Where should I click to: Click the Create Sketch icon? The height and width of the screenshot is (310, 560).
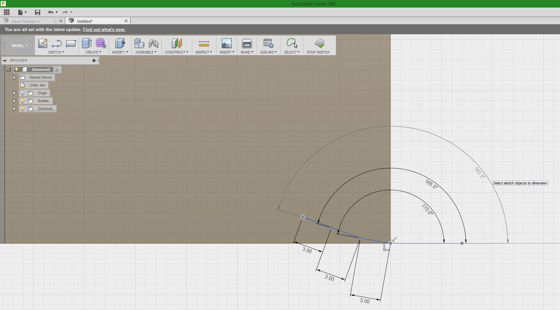[x=43, y=43]
